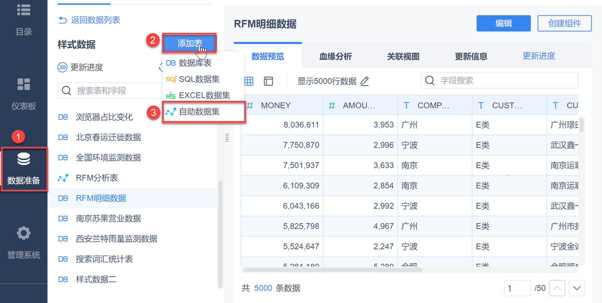Click the 返回数据列表 back link
Viewport: 602px width, 303px height.
89,20
